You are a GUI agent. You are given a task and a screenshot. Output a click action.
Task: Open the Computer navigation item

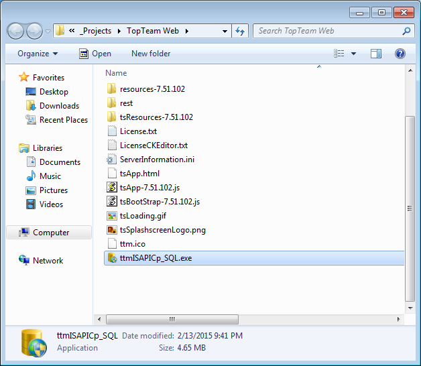51,233
